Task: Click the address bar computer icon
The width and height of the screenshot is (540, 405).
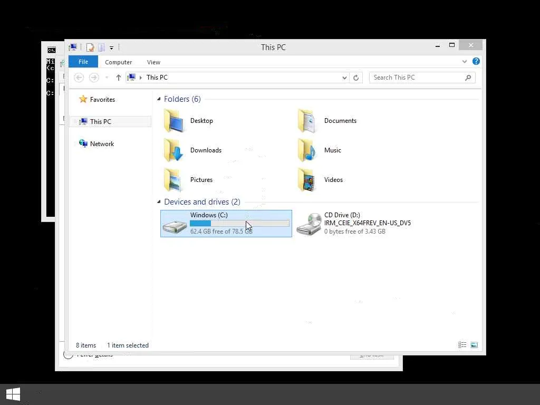Action: pyautogui.click(x=131, y=78)
